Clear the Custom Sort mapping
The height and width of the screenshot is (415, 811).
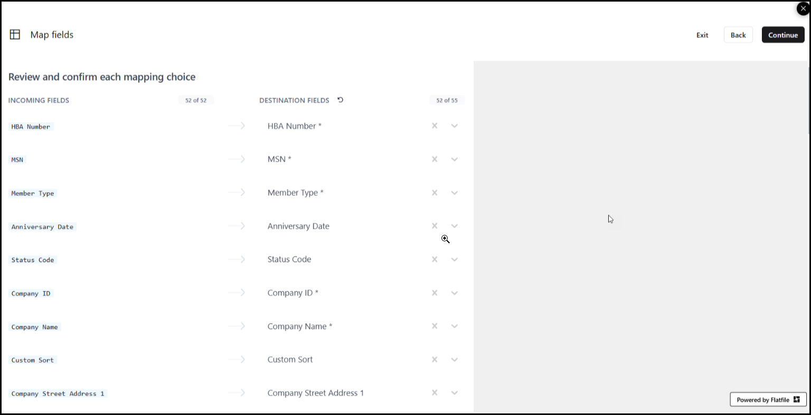pyautogui.click(x=435, y=360)
